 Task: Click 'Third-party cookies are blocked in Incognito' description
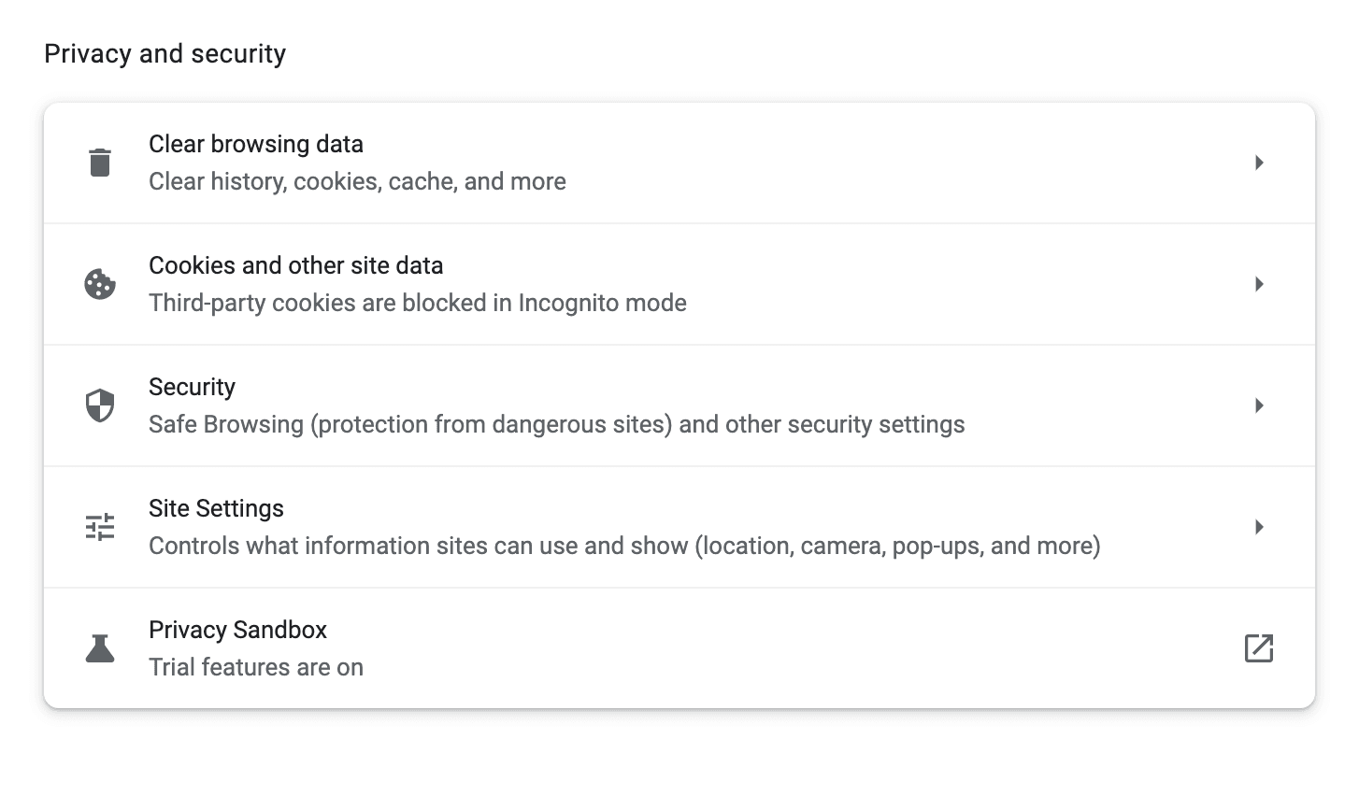click(x=417, y=303)
